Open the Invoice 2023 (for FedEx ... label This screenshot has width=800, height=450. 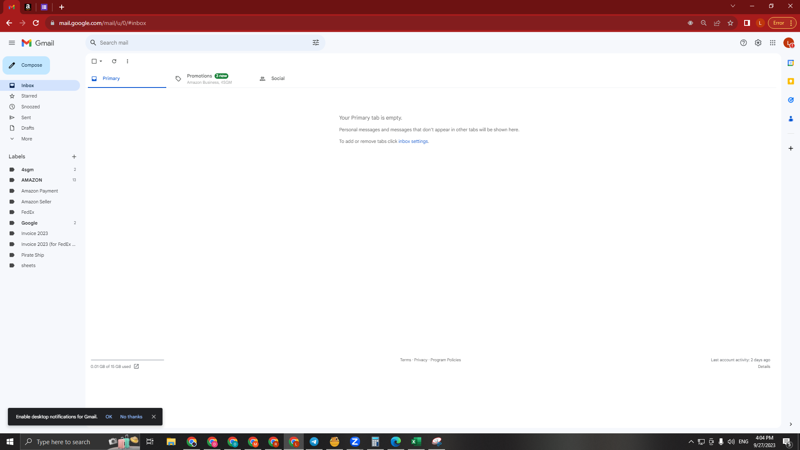(x=40, y=244)
